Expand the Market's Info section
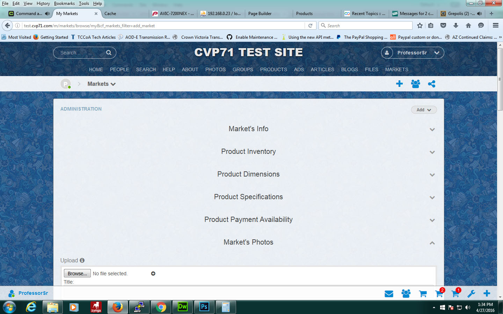 [x=248, y=129]
